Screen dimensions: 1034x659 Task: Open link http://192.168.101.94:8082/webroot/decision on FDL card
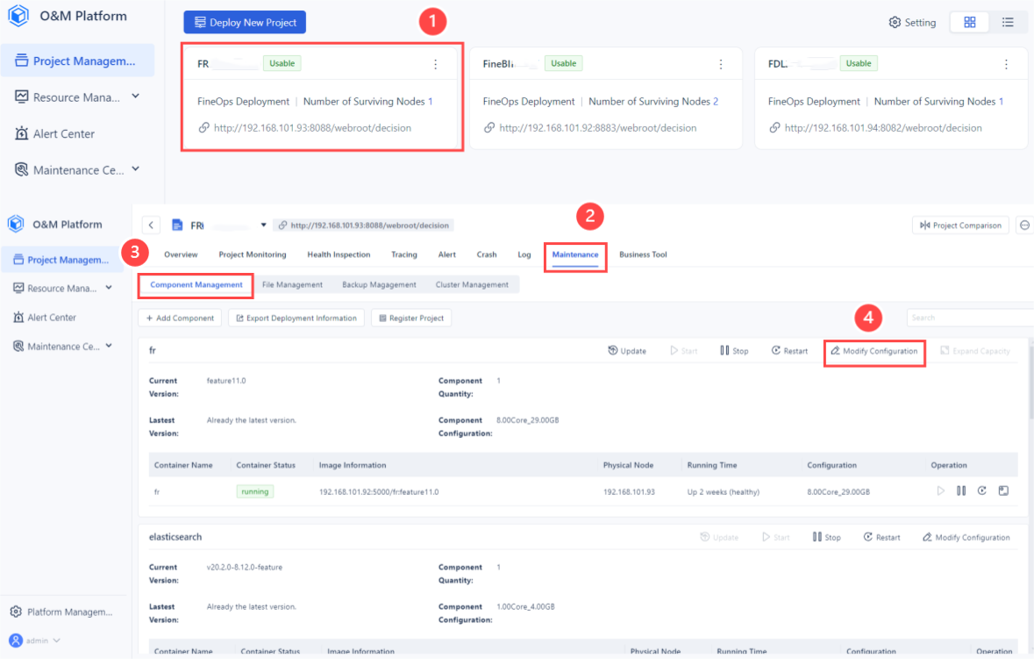point(883,128)
